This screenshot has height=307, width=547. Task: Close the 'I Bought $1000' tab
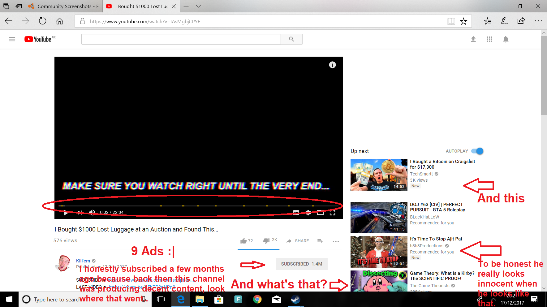(x=174, y=6)
